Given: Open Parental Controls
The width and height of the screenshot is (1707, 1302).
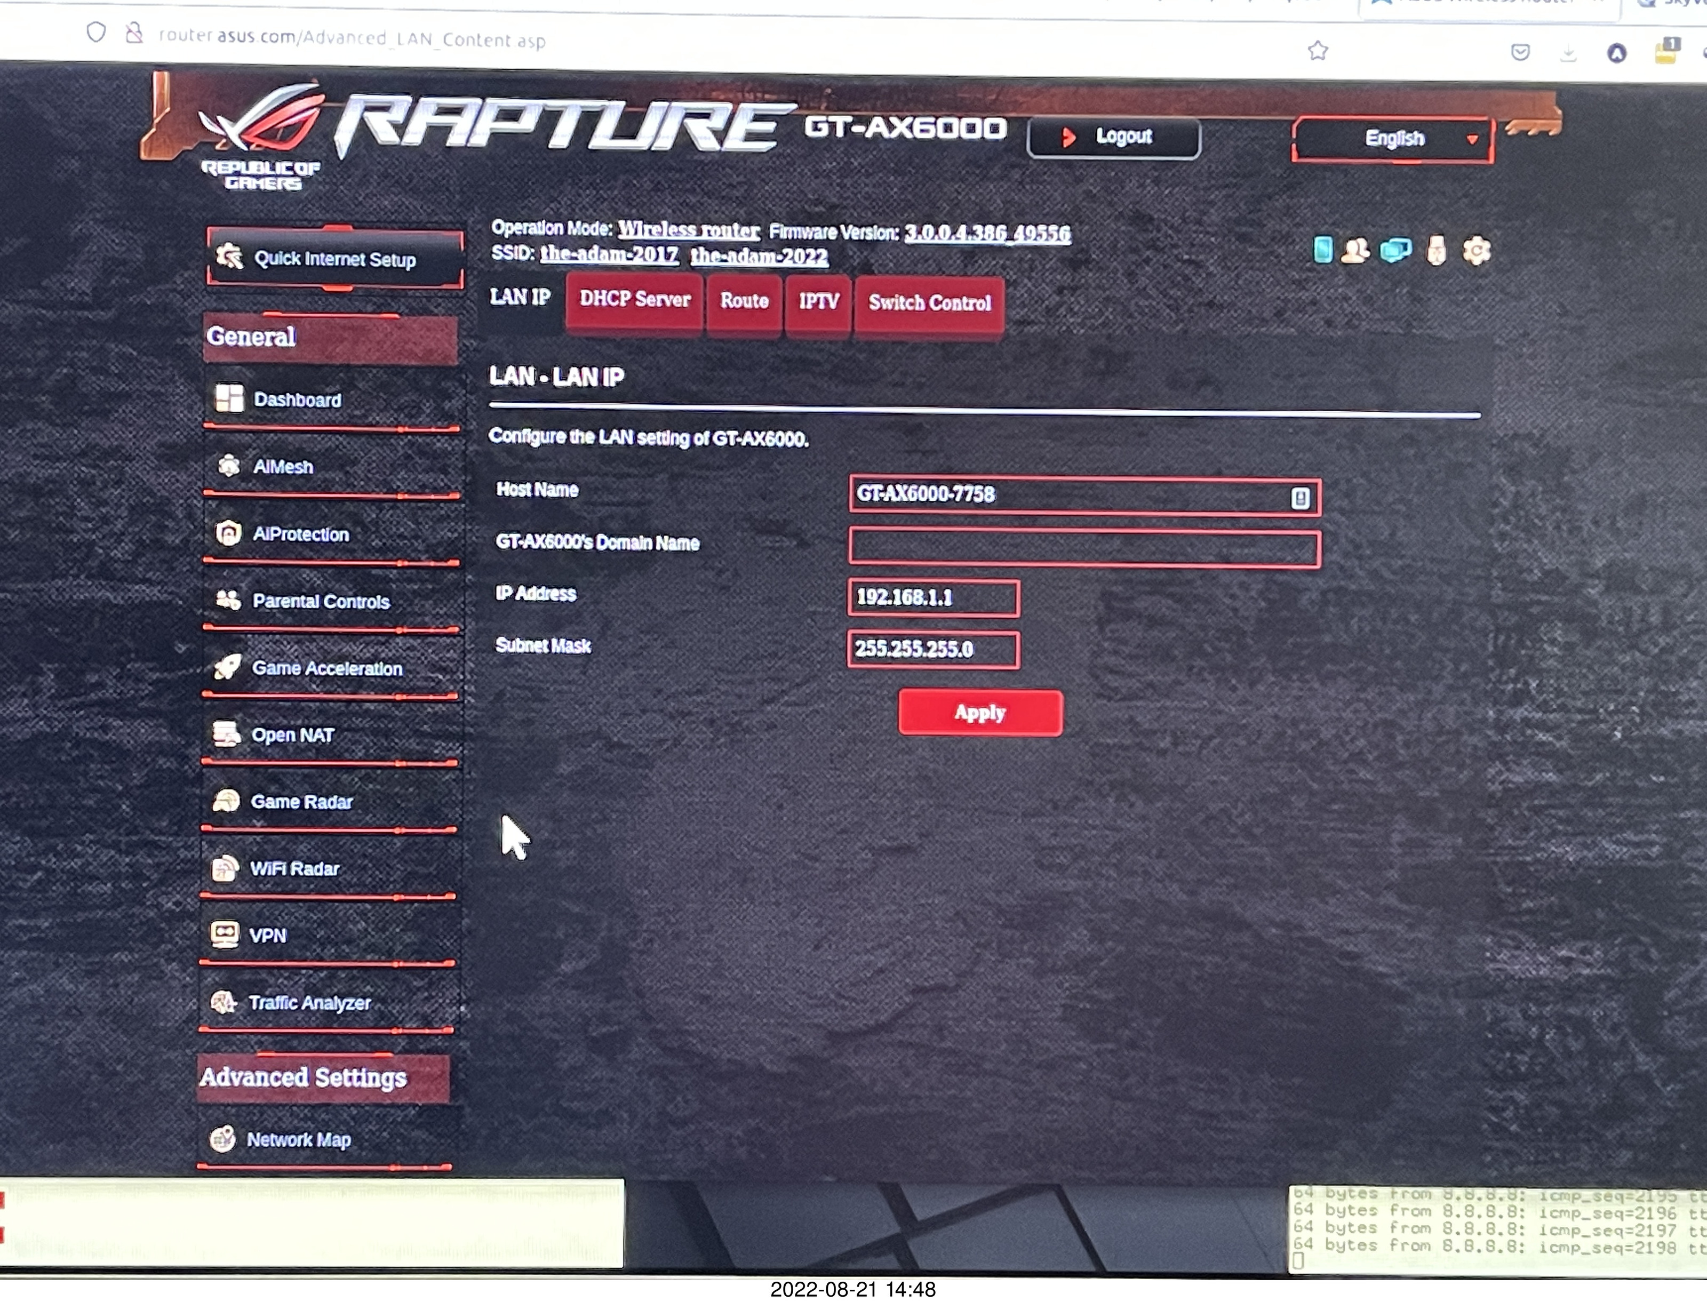Looking at the screenshot, I should click(x=332, y=602).
